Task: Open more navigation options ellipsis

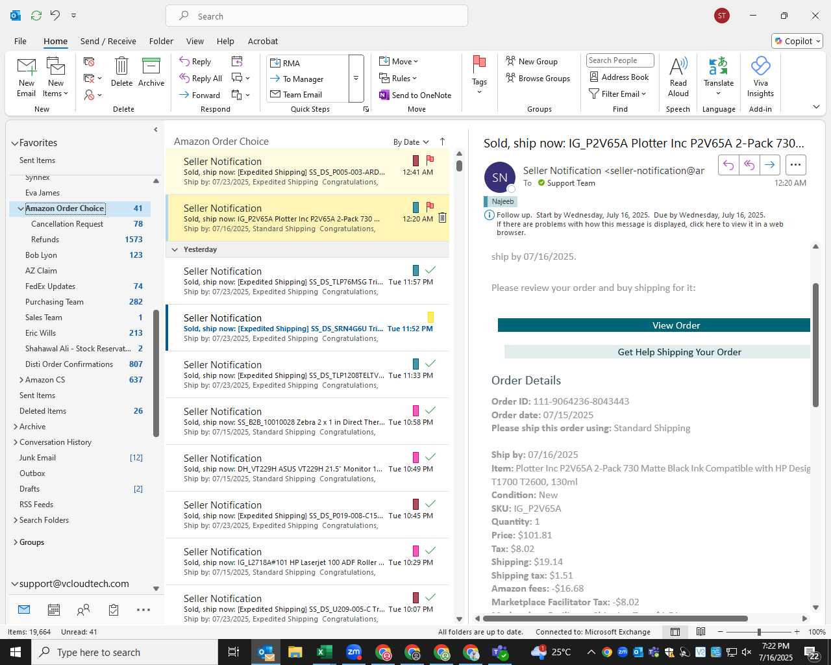Action: [143, 610]
